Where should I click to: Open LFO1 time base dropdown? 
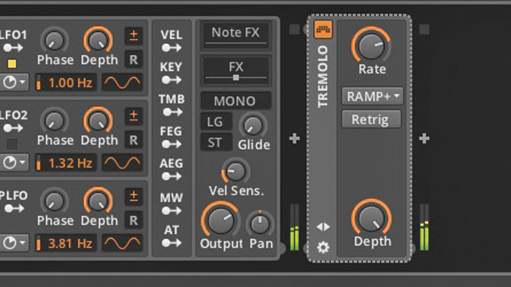tap(14, 82)
